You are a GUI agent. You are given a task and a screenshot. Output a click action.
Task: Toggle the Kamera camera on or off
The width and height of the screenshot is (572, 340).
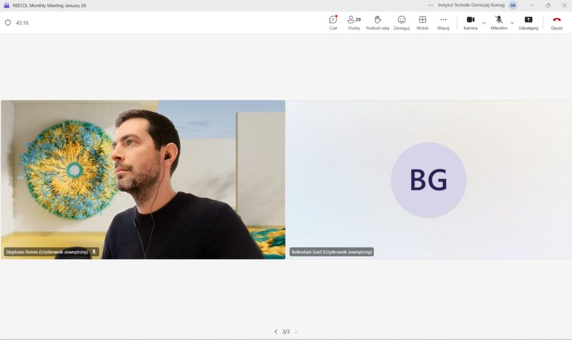[470, 22]
